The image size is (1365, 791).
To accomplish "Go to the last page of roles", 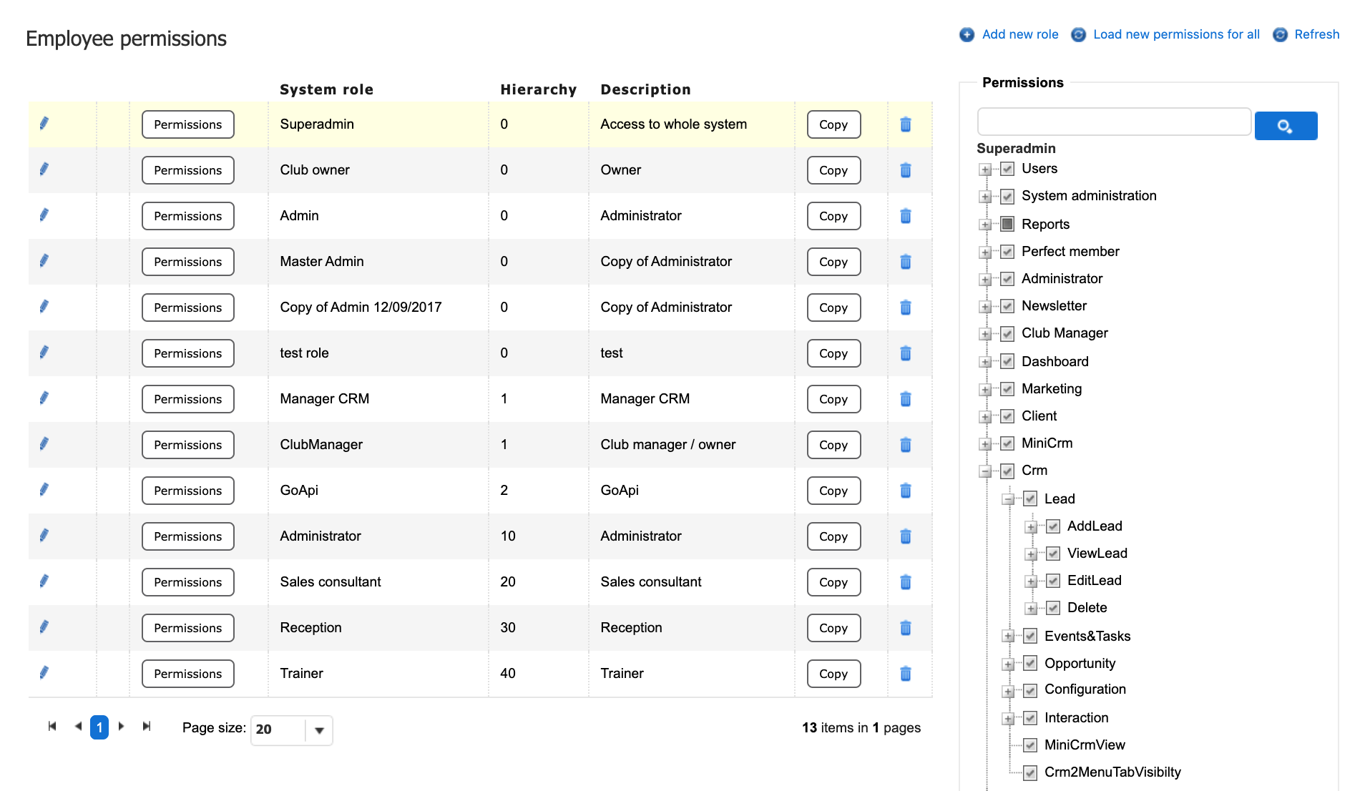I will pos(147,727).
